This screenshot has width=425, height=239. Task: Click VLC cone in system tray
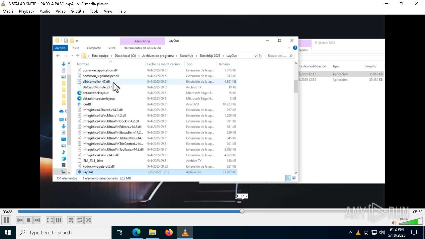358,232
